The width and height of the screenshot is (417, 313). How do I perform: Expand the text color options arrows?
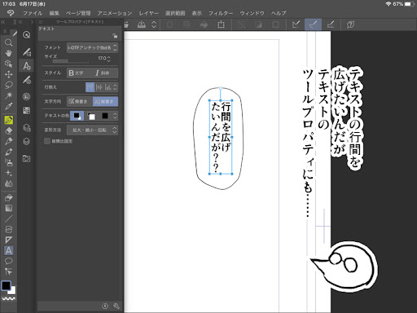115,116
